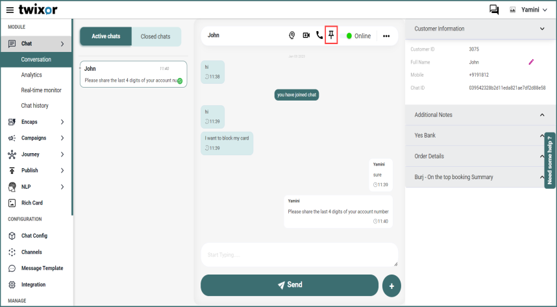Viewport: 557px width, 307px height.
Task: Click the location pin icon
Action: point(292,36)
